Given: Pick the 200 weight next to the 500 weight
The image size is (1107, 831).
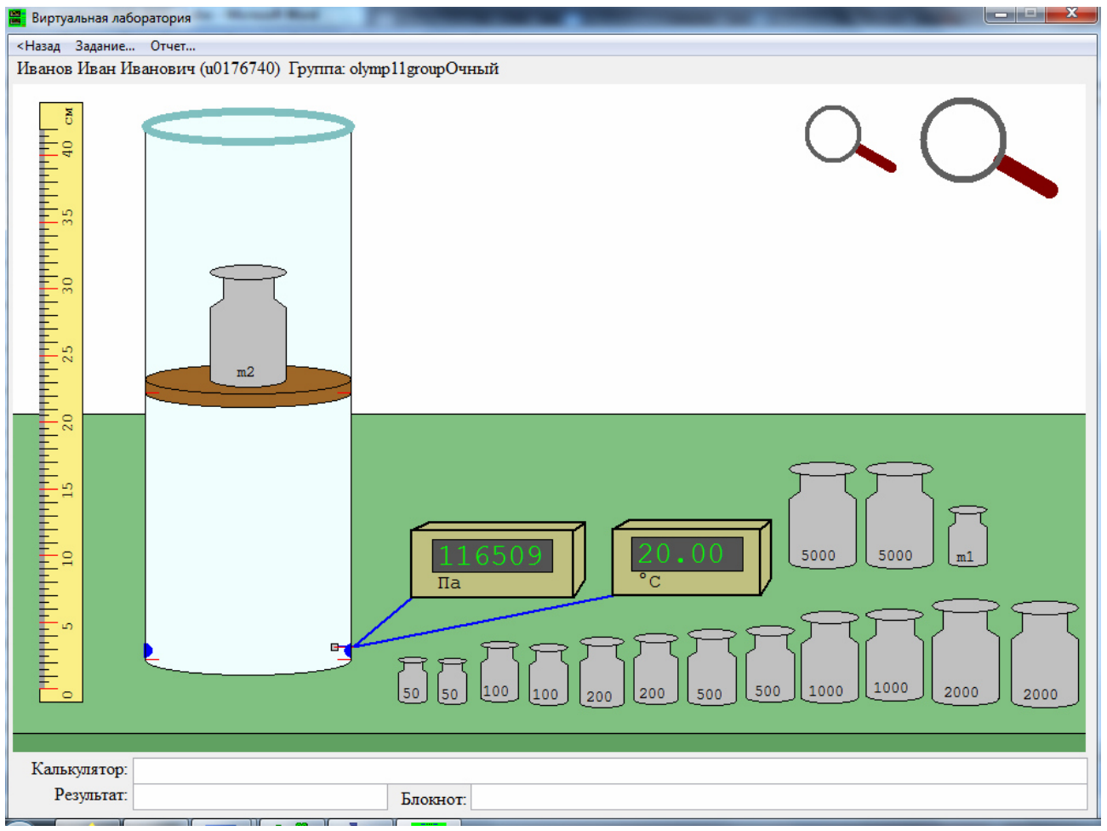Looking at the screenshot, I should pos(655,669).
